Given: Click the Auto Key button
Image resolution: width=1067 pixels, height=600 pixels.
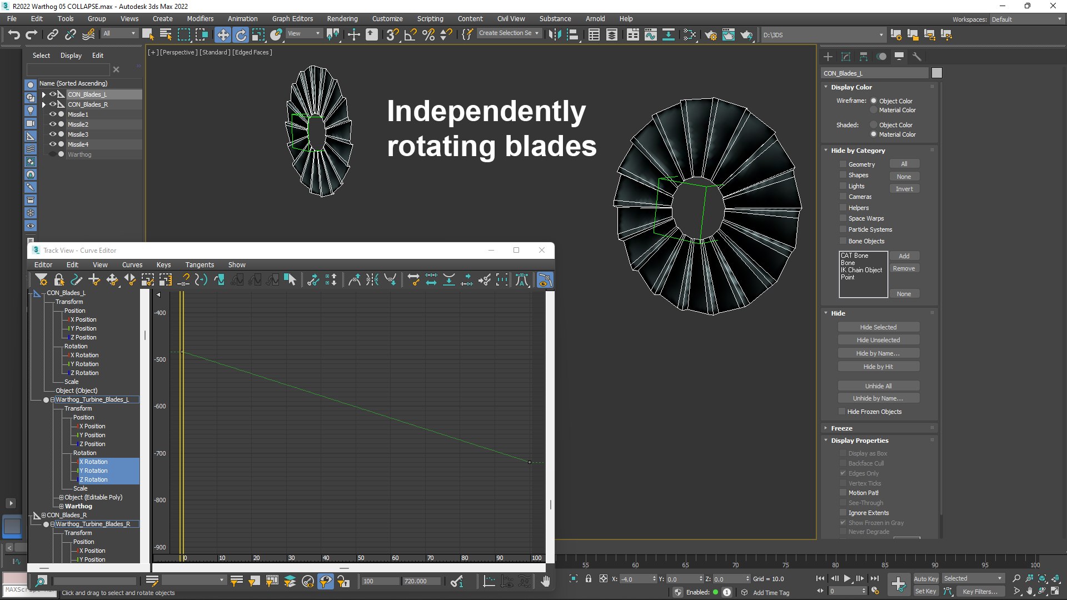Looking at the screenshot, I should [x=925, y=579].
